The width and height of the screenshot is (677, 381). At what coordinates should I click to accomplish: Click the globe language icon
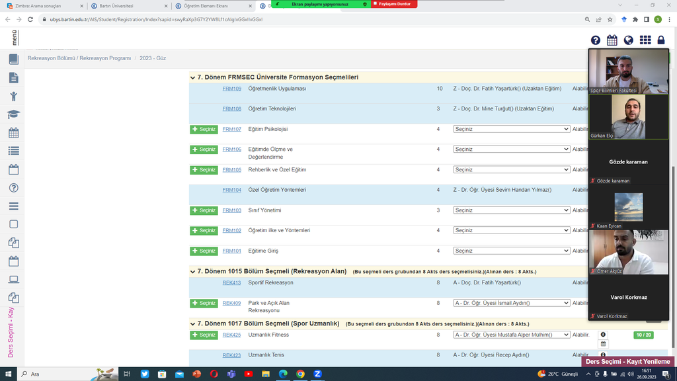tap(629, 40)
